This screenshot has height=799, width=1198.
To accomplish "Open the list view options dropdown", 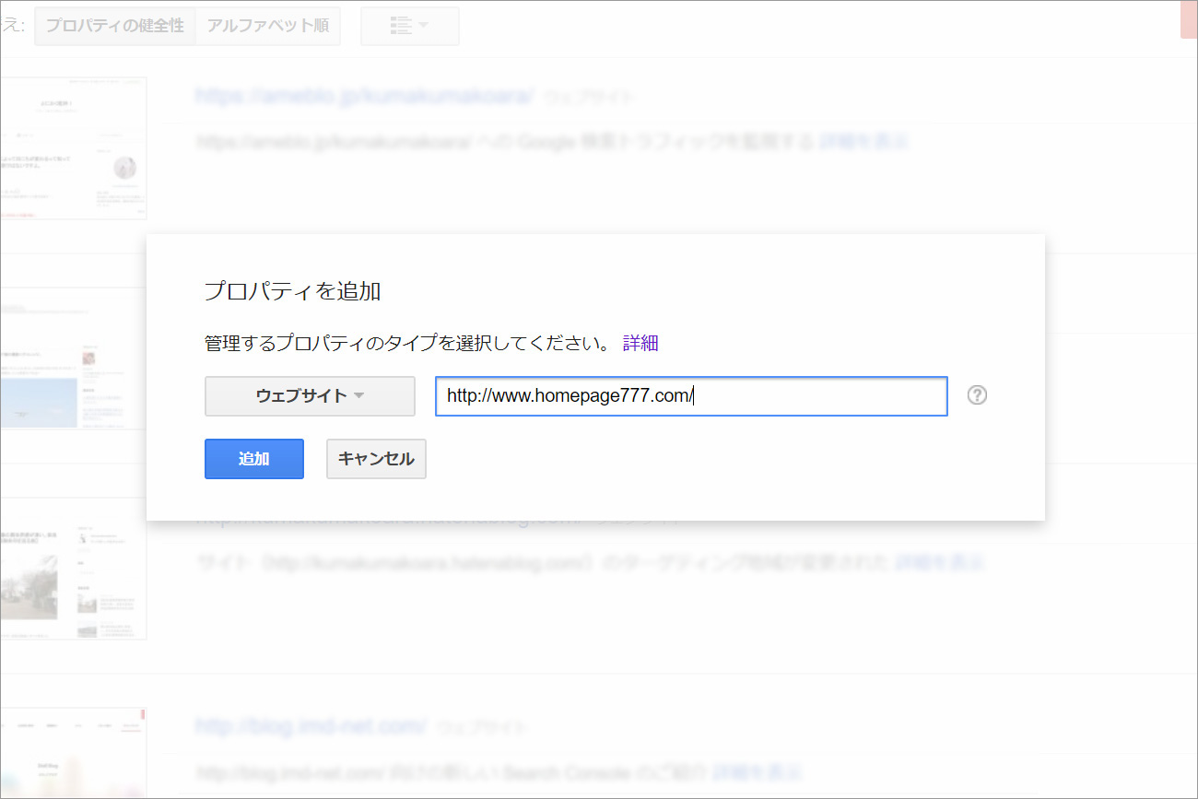I will coord(410,26).
